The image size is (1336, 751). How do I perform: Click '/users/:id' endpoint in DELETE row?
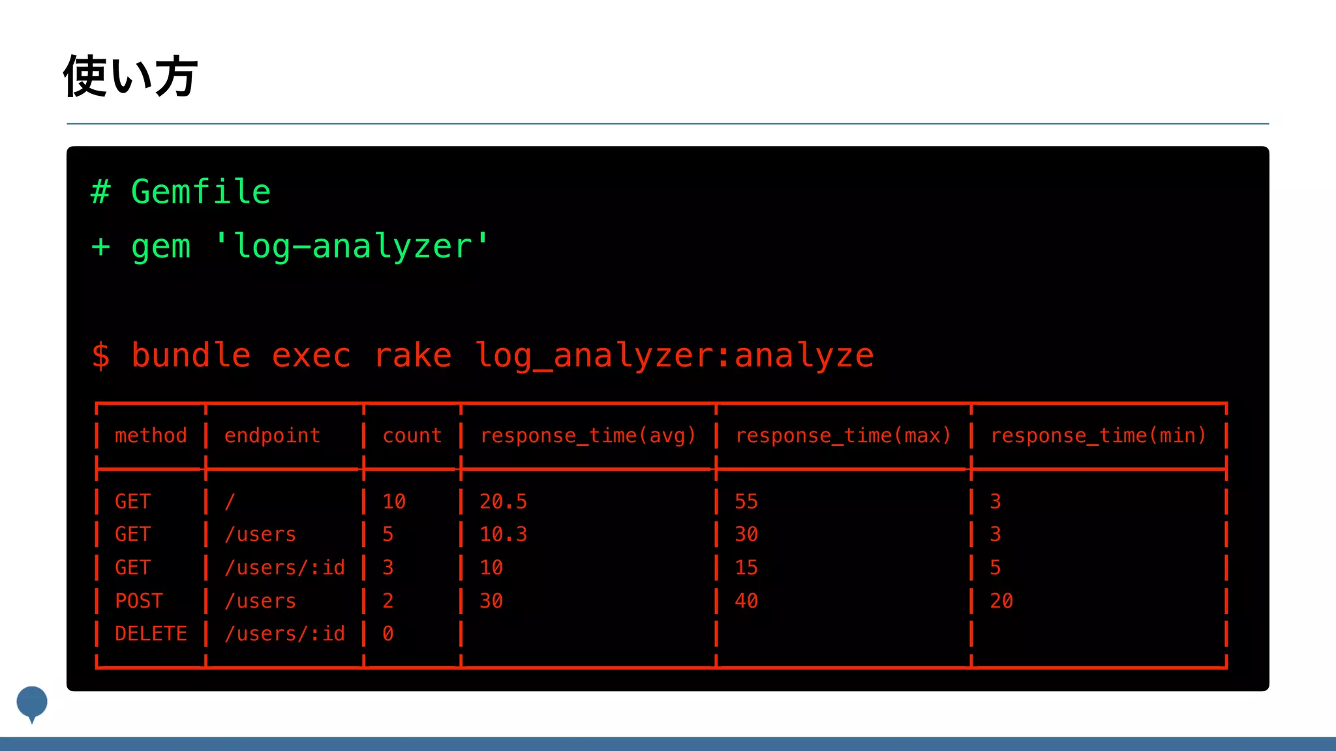pos(284,633)
